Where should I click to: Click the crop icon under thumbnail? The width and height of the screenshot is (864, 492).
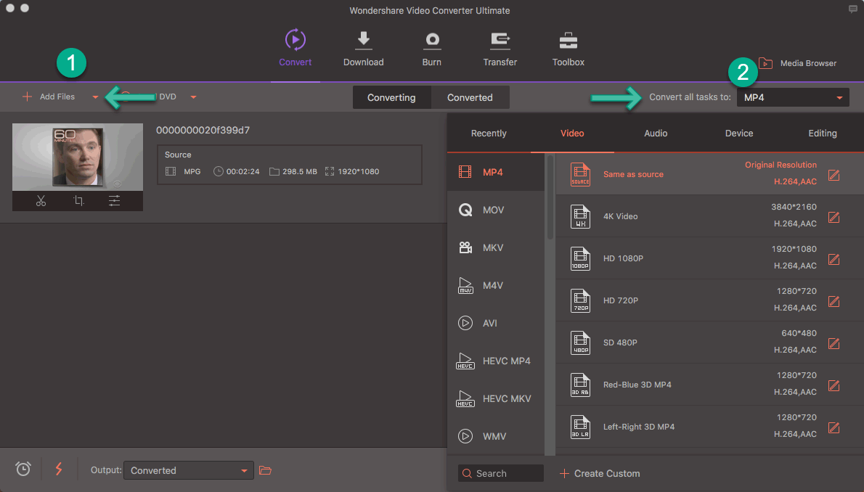tap(78, 201)
